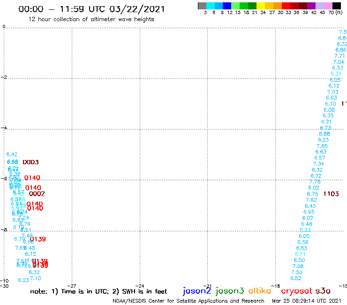The width and height of the screenshot is (347, 305).
Task: Click the orange swatch in the color scale
Action: coord(278,6)
